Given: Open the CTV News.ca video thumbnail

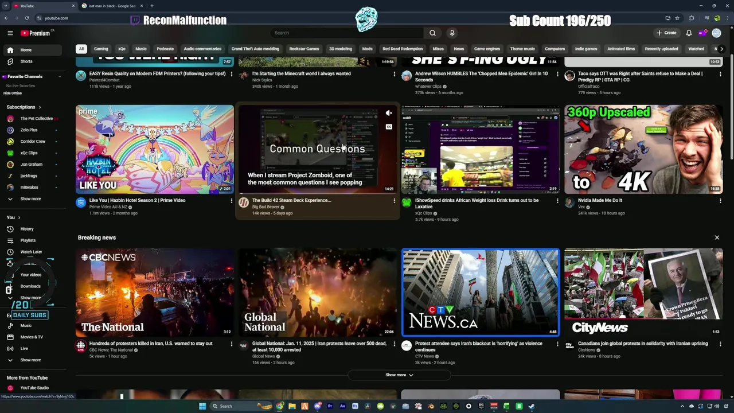Looking at the screenshot, I should click(481, 293).
